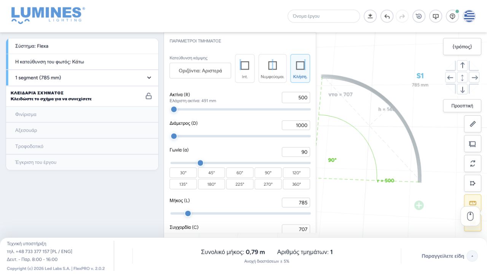
Task: Choose the 360° angle preset
Action: tap(296, 184)
